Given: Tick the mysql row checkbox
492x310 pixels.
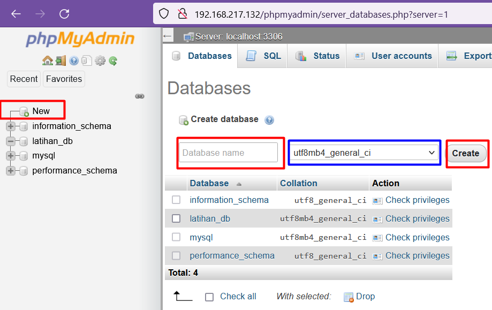Looking at the screenshot, I should click(x=176, y=237).
